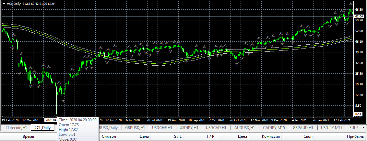Screen dimensions: 367x141
Task: Select the #CL,Daily chart tab
Action: pyautogui.click(x=42, y=128)
